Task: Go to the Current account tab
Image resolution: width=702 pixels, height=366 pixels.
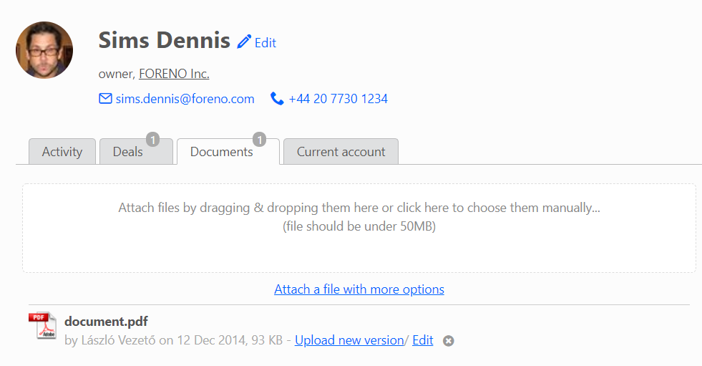Action: click(x=341, y=151)
